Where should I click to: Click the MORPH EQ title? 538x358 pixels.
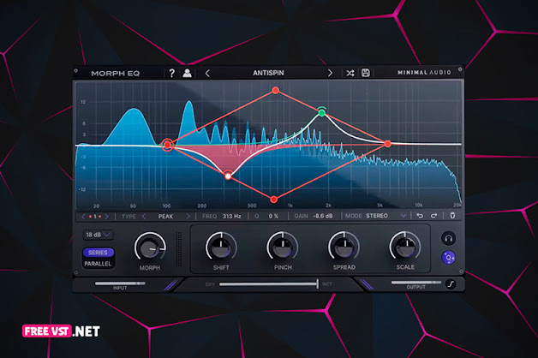(116, 74)
